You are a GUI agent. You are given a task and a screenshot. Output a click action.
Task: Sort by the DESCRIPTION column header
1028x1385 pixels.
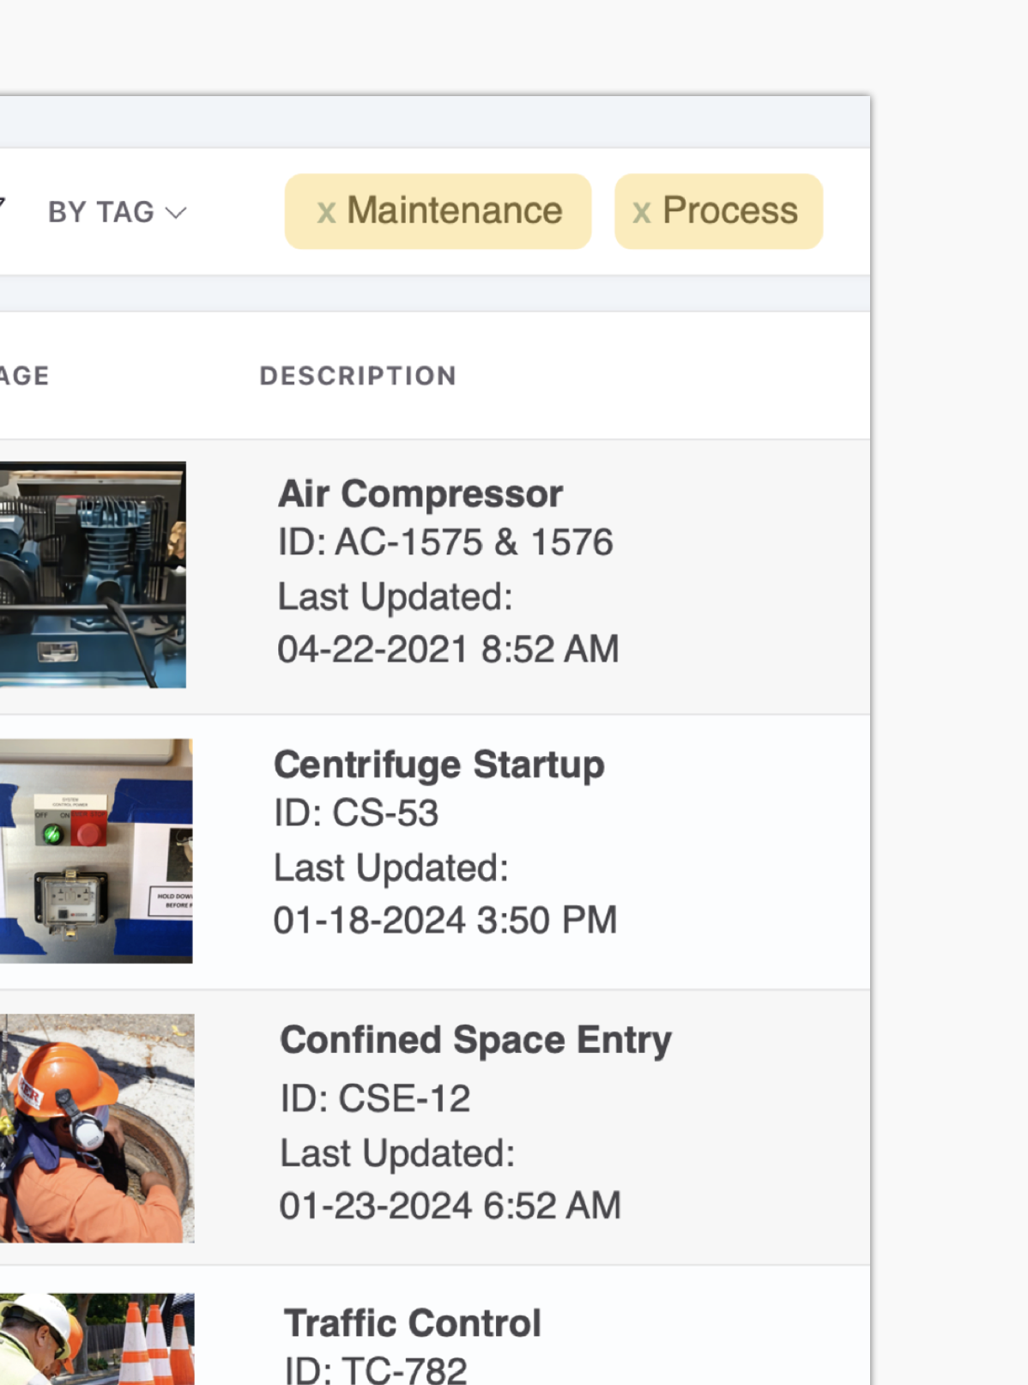point(358,376)
